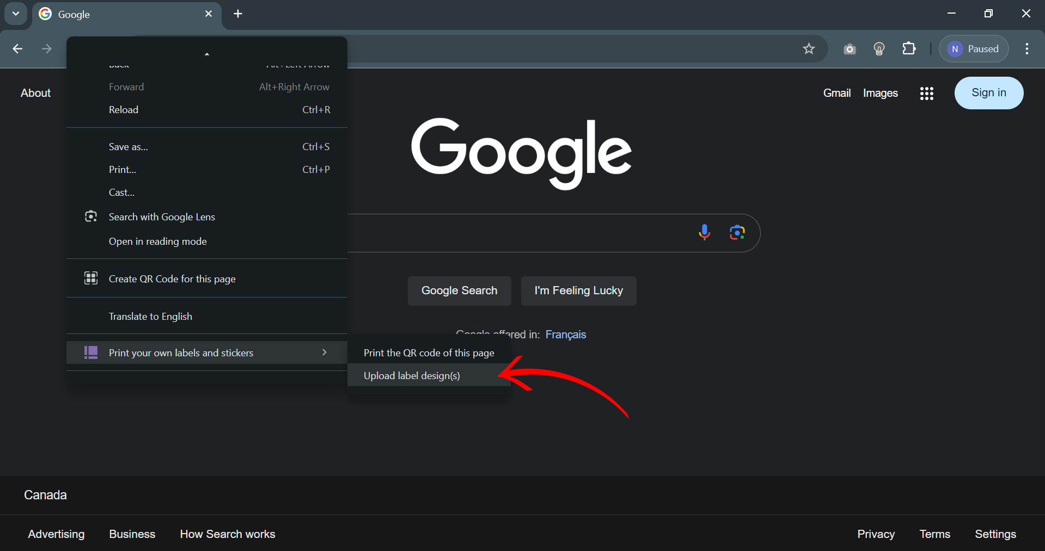Viewport: 1045px width, 551px height.
Task: Choose Print the QR code of this page
Action: coord(429,353)
